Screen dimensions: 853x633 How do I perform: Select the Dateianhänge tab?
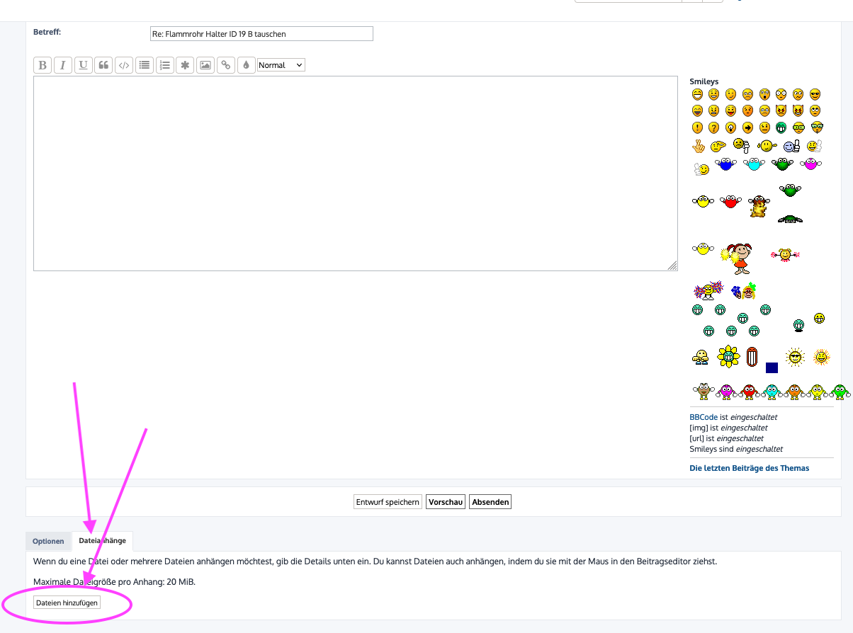(x=103, y=541)
